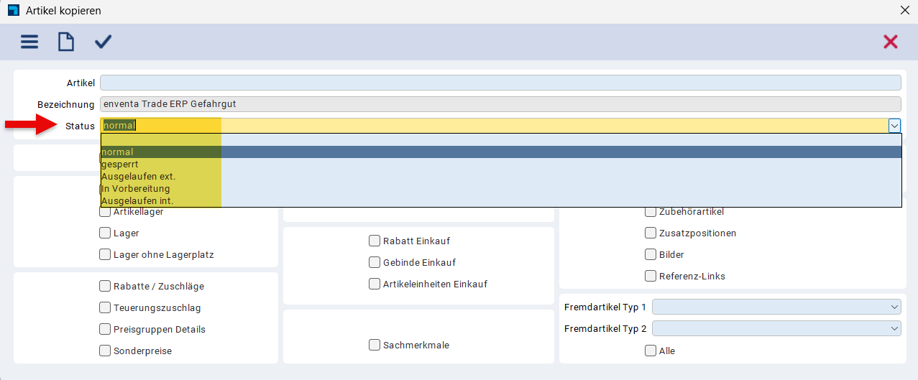
Task: Confirm with the checkmark icon
Action: [104, 42]
